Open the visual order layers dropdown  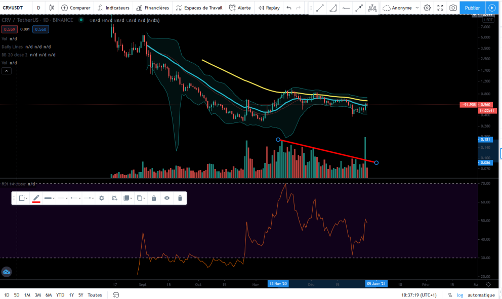tap(127, 198)
